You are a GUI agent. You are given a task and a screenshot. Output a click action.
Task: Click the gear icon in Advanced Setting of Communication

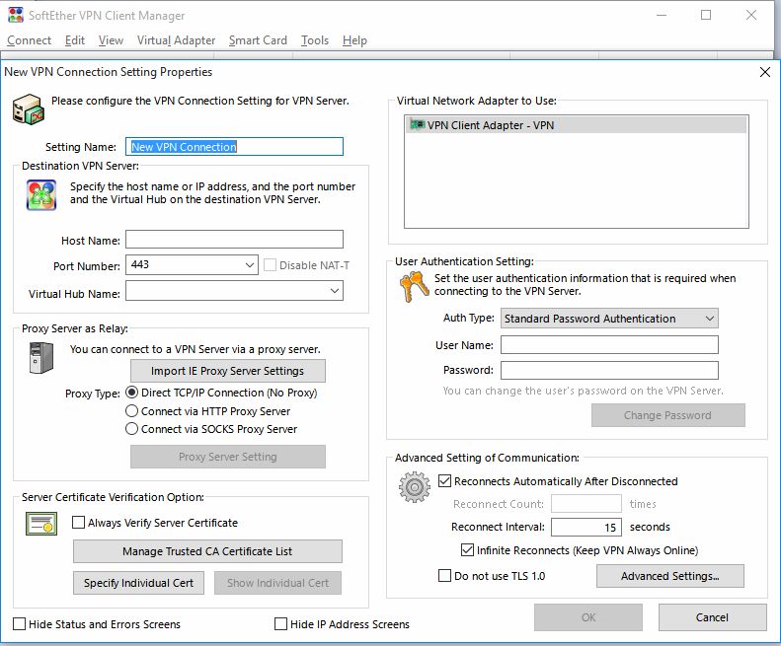(415, 487)
